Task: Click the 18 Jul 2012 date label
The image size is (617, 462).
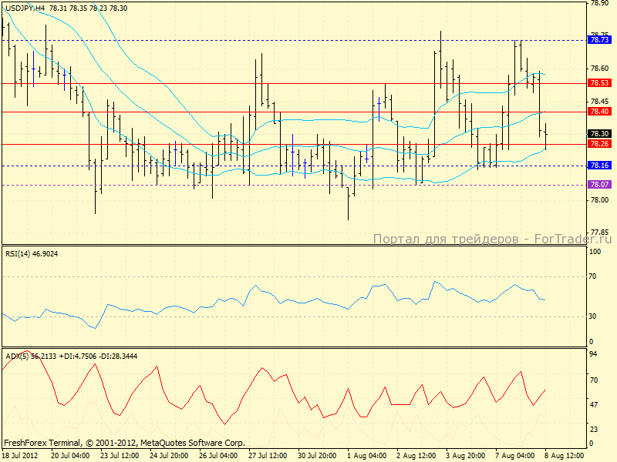Action: pos(20,455)
